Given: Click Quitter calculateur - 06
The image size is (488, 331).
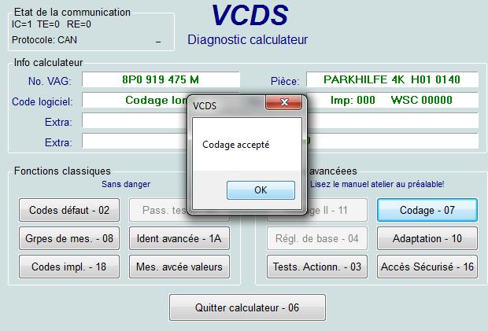Looking at the screenshot, I should click(x=247, y=307).
